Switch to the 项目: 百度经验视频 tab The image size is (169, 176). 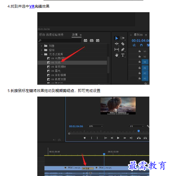(51, 35)
